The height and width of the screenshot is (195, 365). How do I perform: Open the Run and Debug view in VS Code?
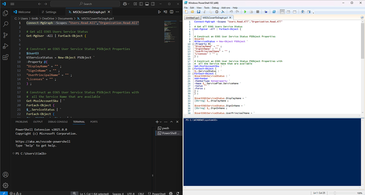5,46
